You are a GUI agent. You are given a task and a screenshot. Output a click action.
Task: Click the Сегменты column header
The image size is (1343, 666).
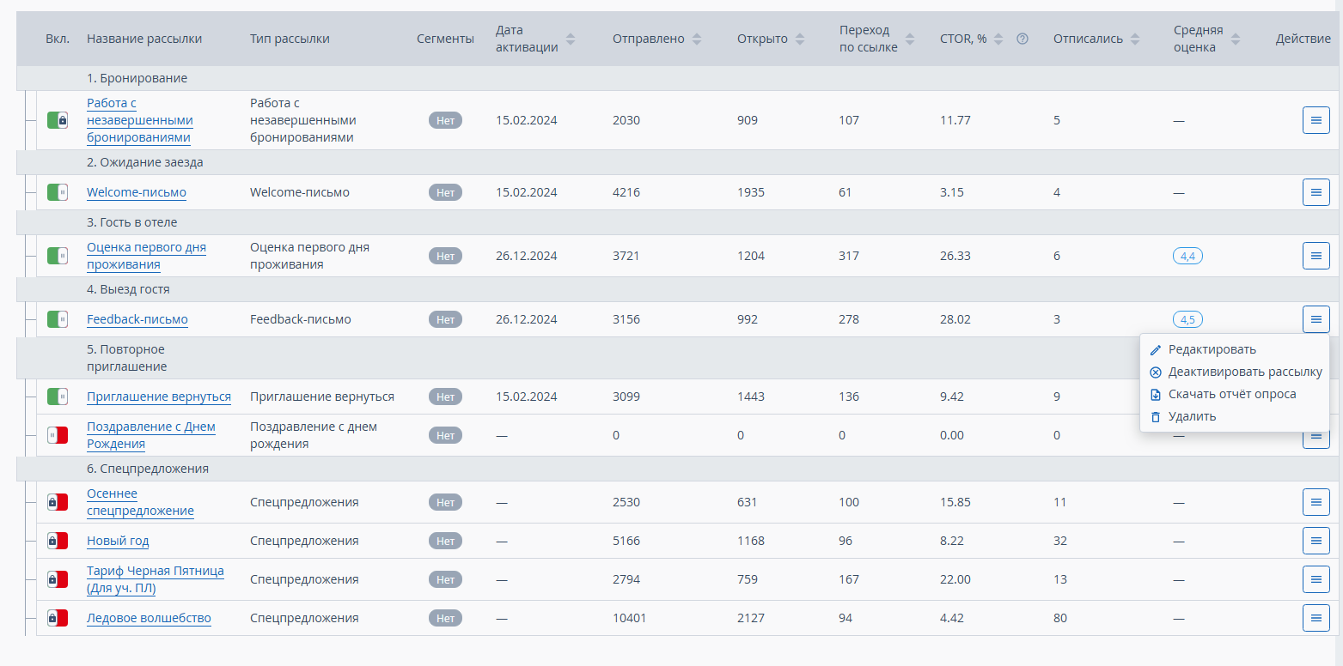point(445,39)
